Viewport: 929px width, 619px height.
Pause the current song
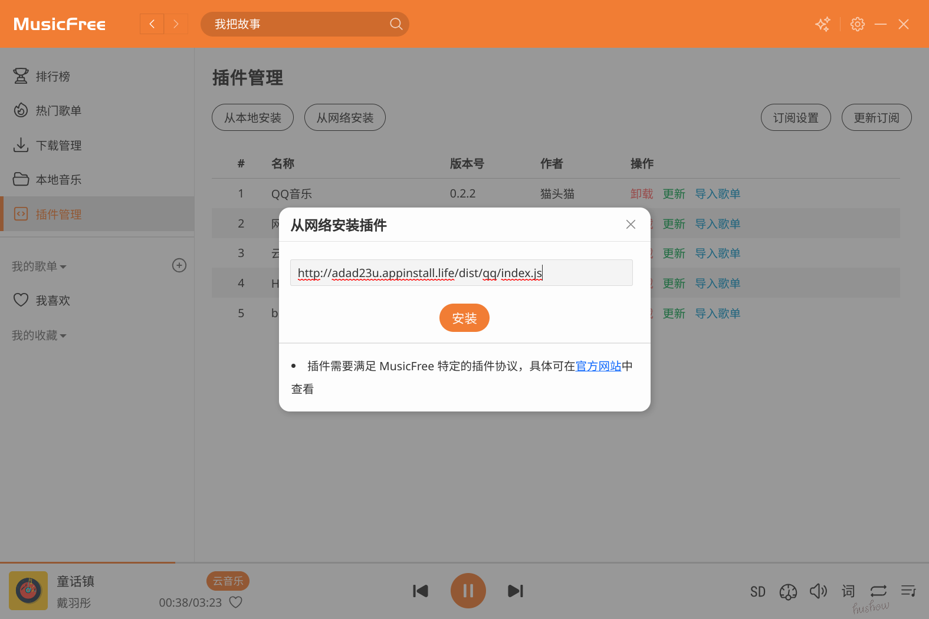(468, 591)
